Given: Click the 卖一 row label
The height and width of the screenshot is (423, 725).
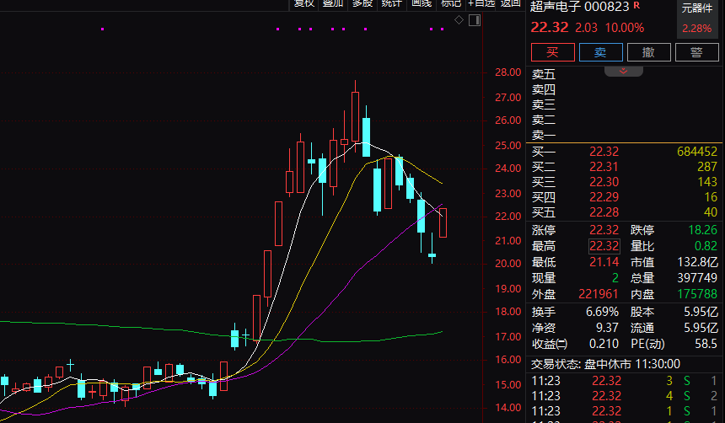Looking at the screenshot, I should click(543, 136).
